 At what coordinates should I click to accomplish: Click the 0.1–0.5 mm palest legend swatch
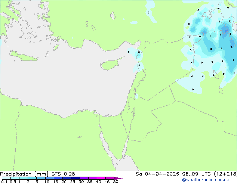pos(6,178)
